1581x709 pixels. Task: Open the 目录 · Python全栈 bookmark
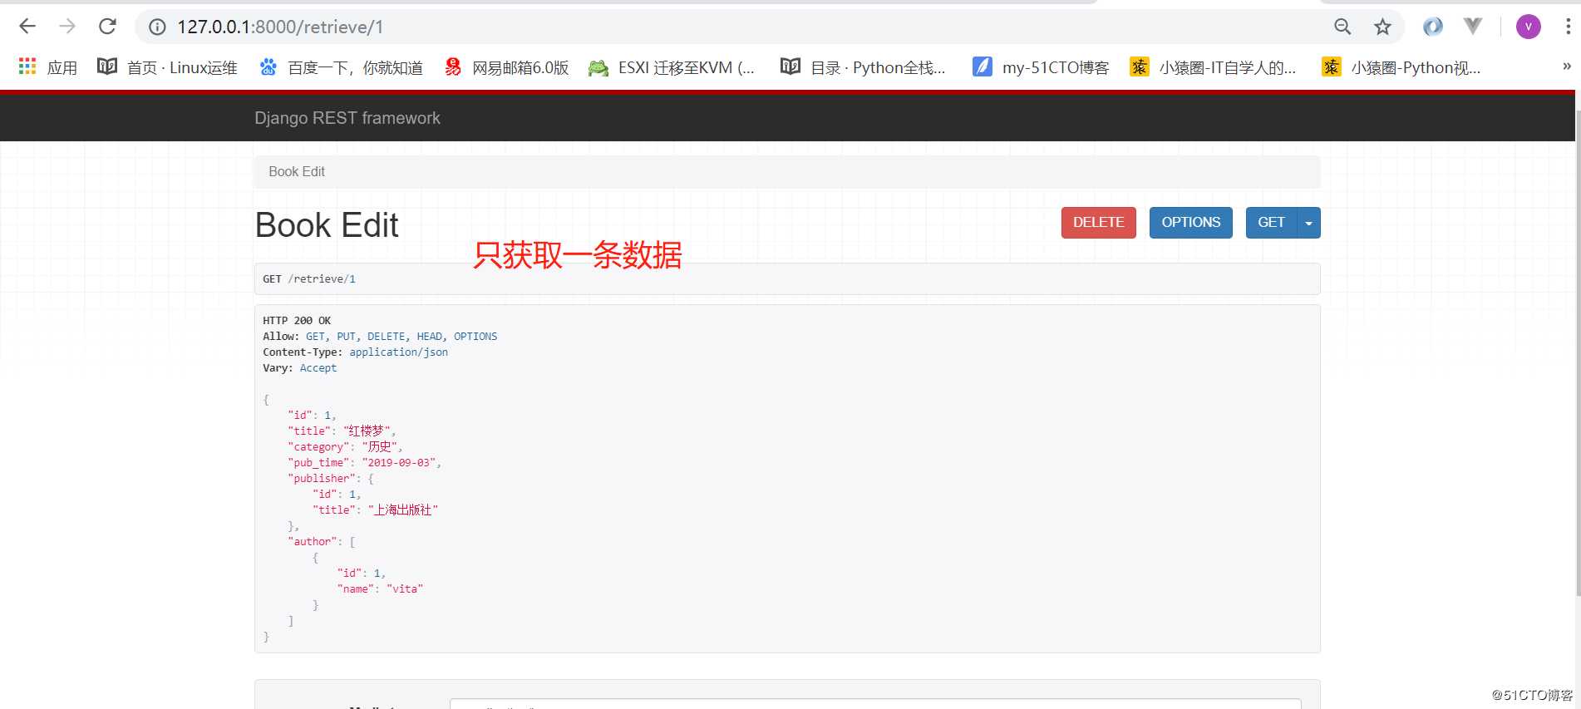tap(863, 67)
